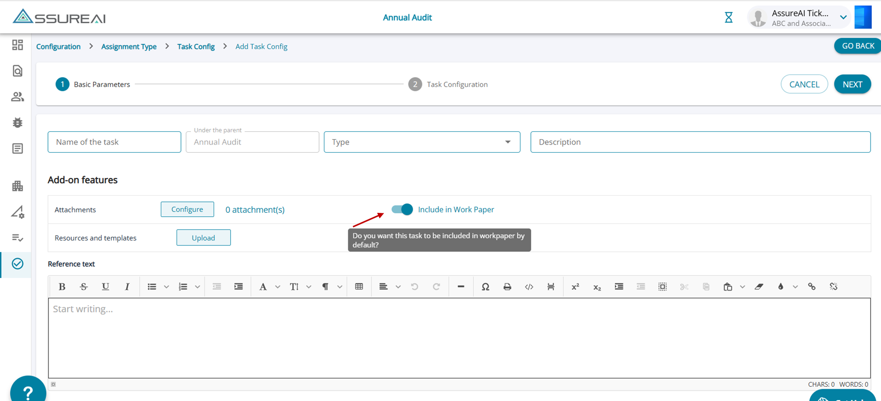Click the paste clipboard icon
Viewport: 881px width, 401px height.
(728, 287)
